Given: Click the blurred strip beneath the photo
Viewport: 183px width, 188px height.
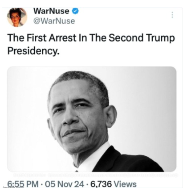Looking at the screenshot, I should (x=96, y=175).
